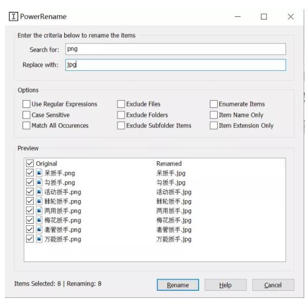
Task: Click the file icon beside 万能扳手.png
Action: click(x=40, y=239)
